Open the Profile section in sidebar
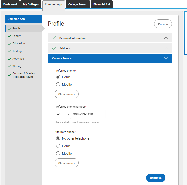Viewport: 187px width, 185px height. click(x=16, y=28)
